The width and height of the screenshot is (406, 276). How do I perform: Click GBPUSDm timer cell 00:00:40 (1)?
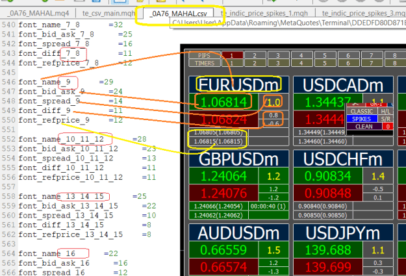click(268, 207)
